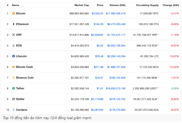
Task: Select Ethereum market cap $17.351.267.439
Action: coord(79,24)
